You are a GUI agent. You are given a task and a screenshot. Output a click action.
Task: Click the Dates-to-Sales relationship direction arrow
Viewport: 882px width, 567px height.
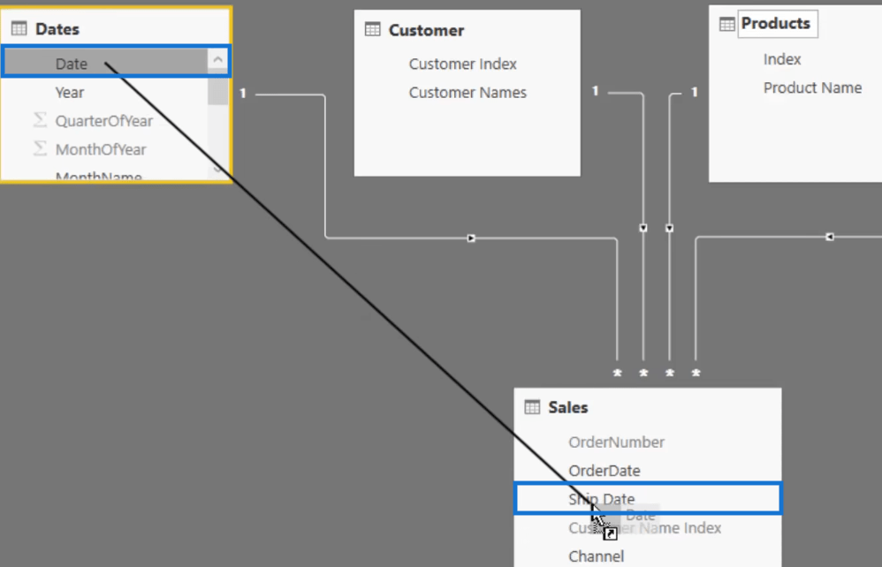[x=471, y=238]
